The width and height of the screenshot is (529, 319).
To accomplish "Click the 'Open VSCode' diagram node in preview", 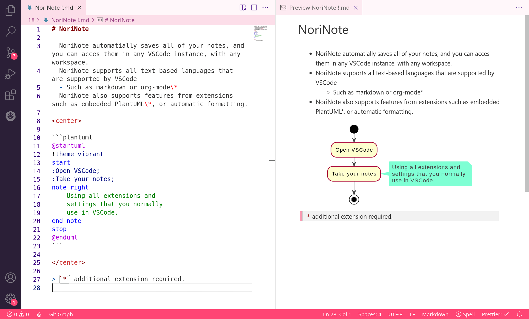I will (354, 150).
